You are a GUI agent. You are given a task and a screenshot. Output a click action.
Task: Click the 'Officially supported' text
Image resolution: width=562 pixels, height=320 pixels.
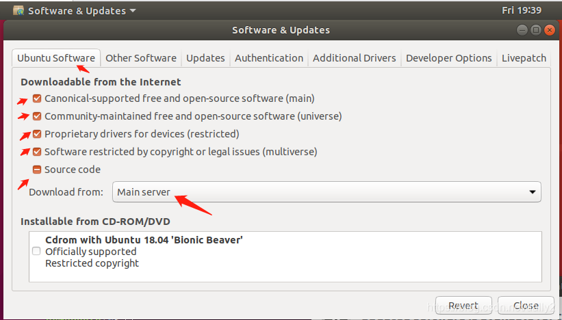tap(90, 252)
